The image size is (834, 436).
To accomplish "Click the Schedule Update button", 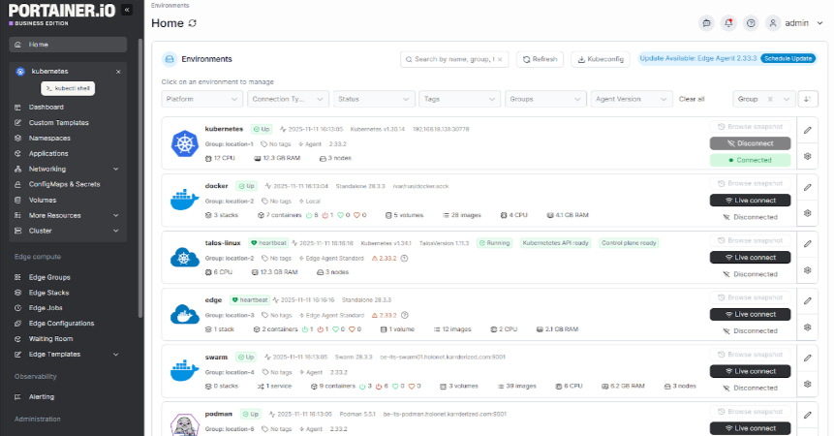I will point(788,58).
